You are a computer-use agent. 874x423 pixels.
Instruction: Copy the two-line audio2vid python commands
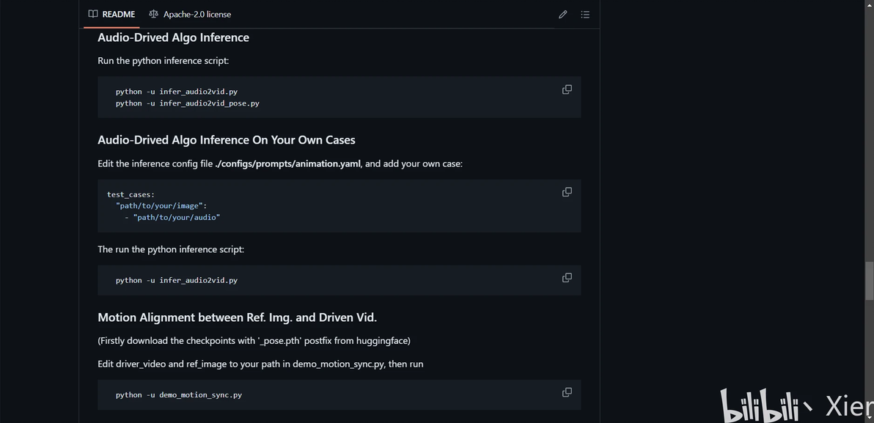(567, 89)
